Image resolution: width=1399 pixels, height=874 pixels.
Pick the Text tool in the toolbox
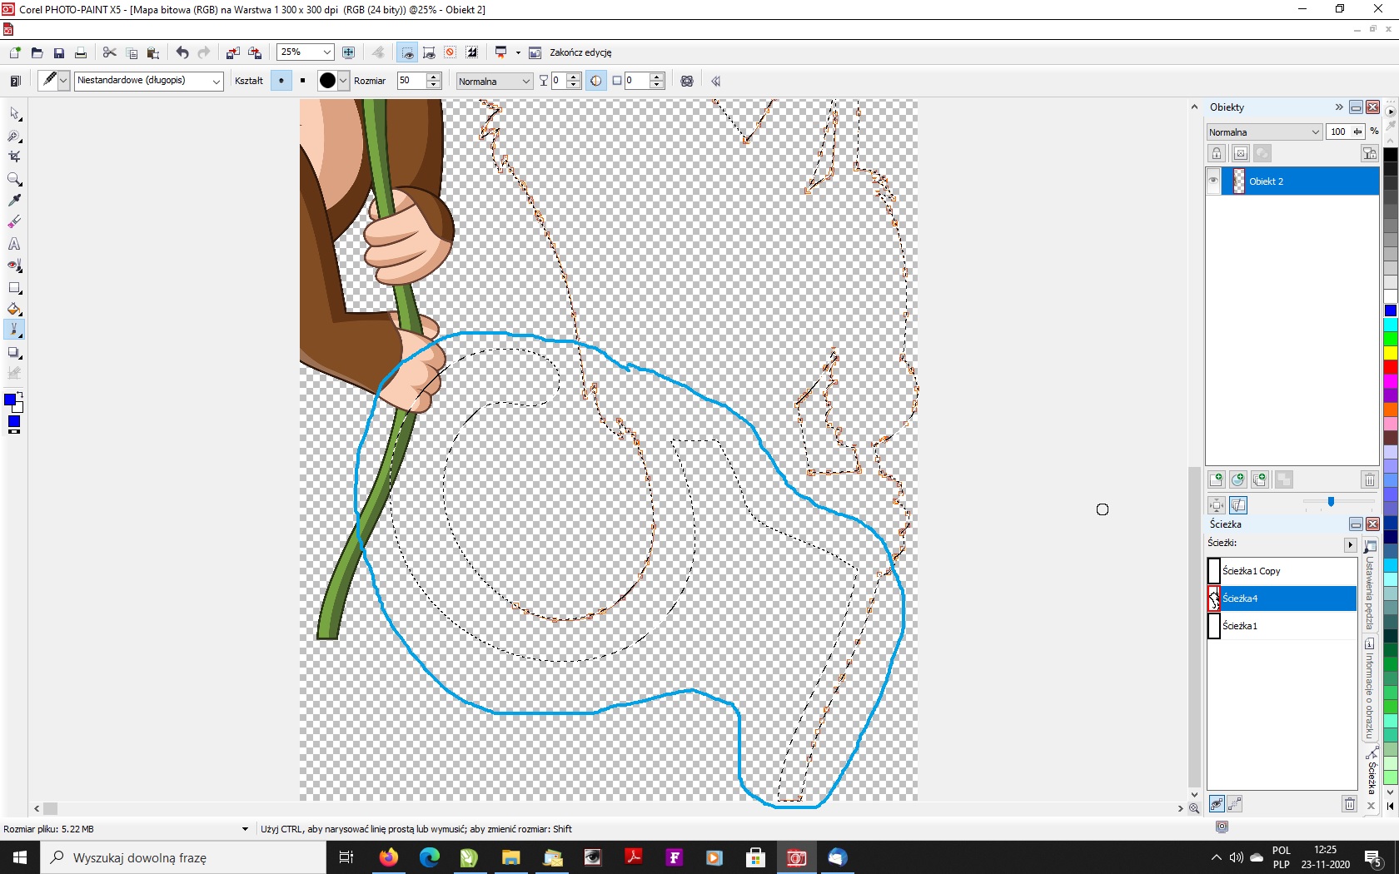click(14, 244)
